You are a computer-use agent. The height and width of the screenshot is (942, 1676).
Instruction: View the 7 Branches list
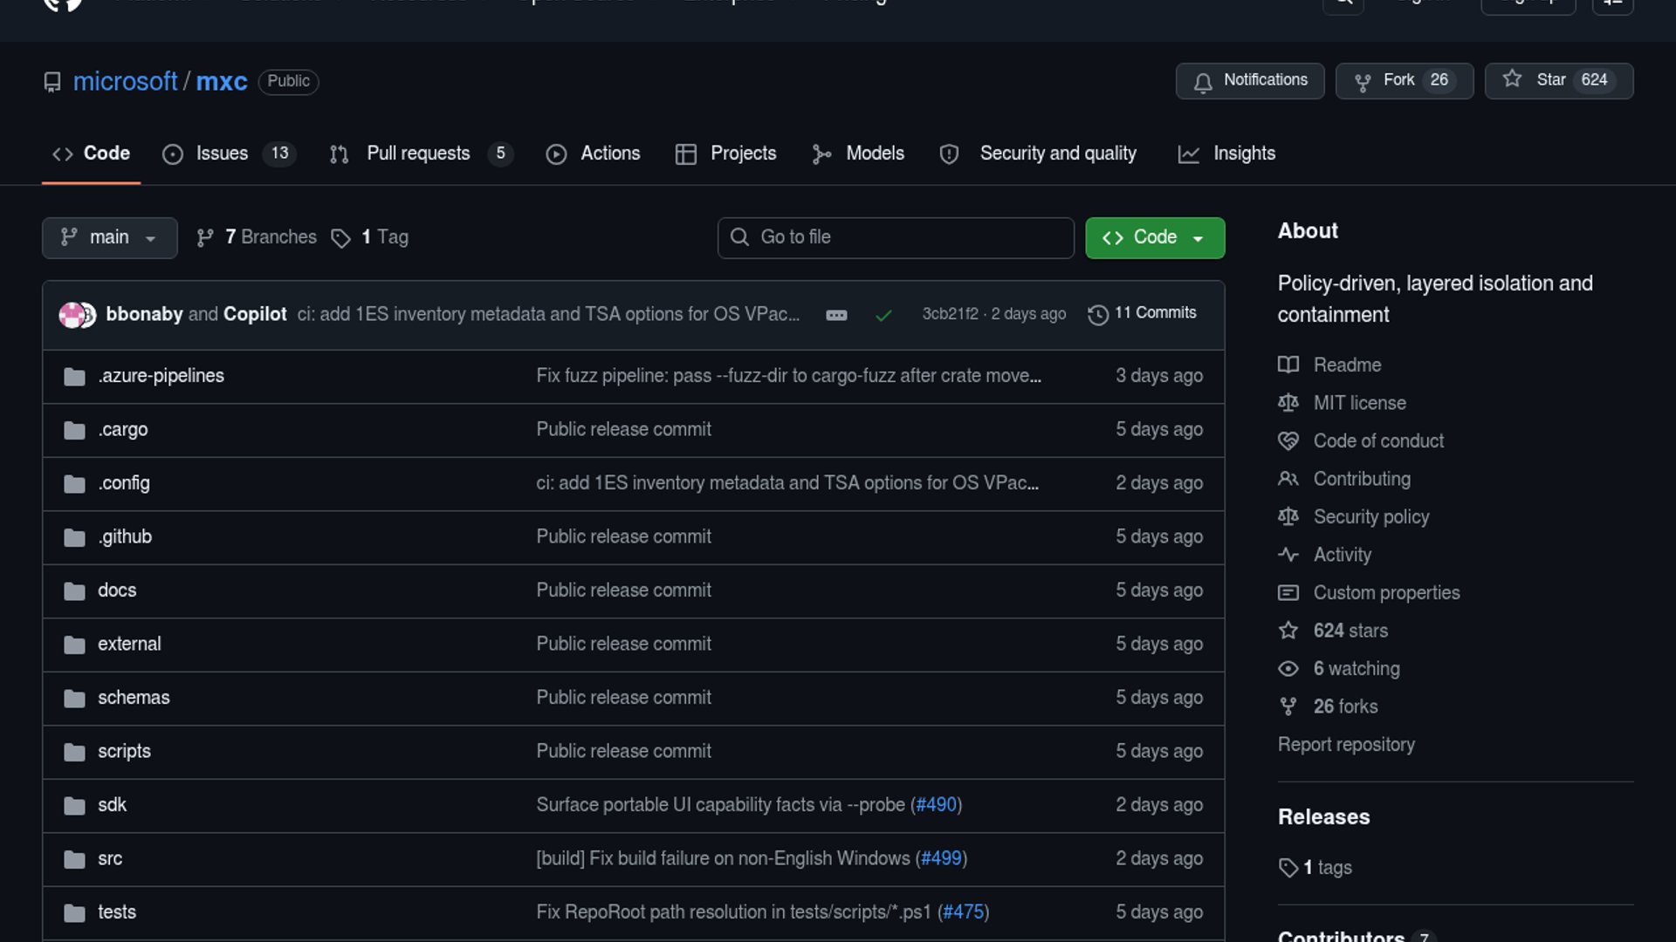[x=257, y=237]
